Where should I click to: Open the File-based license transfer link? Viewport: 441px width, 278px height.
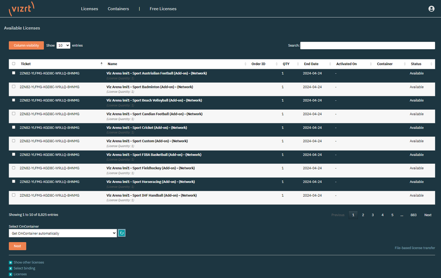[x=415, y=248]
